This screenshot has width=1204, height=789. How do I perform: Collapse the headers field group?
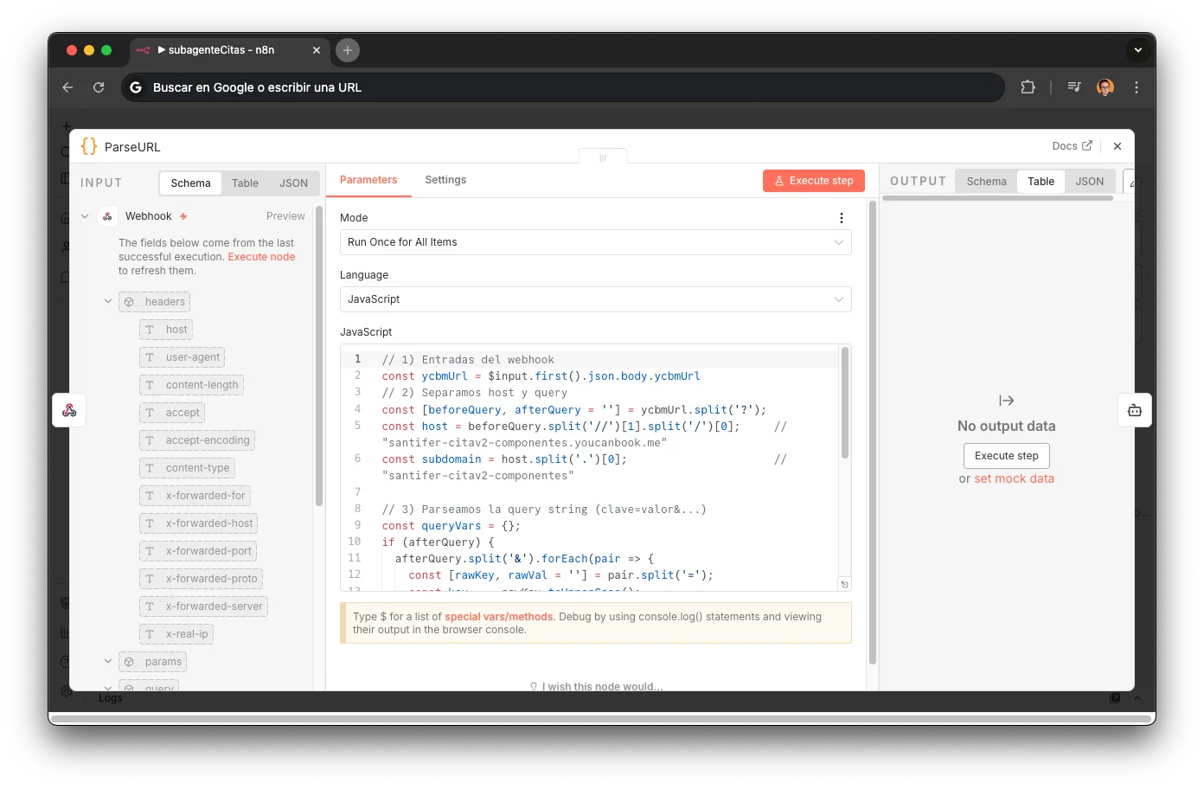click(x=107, y=301)
